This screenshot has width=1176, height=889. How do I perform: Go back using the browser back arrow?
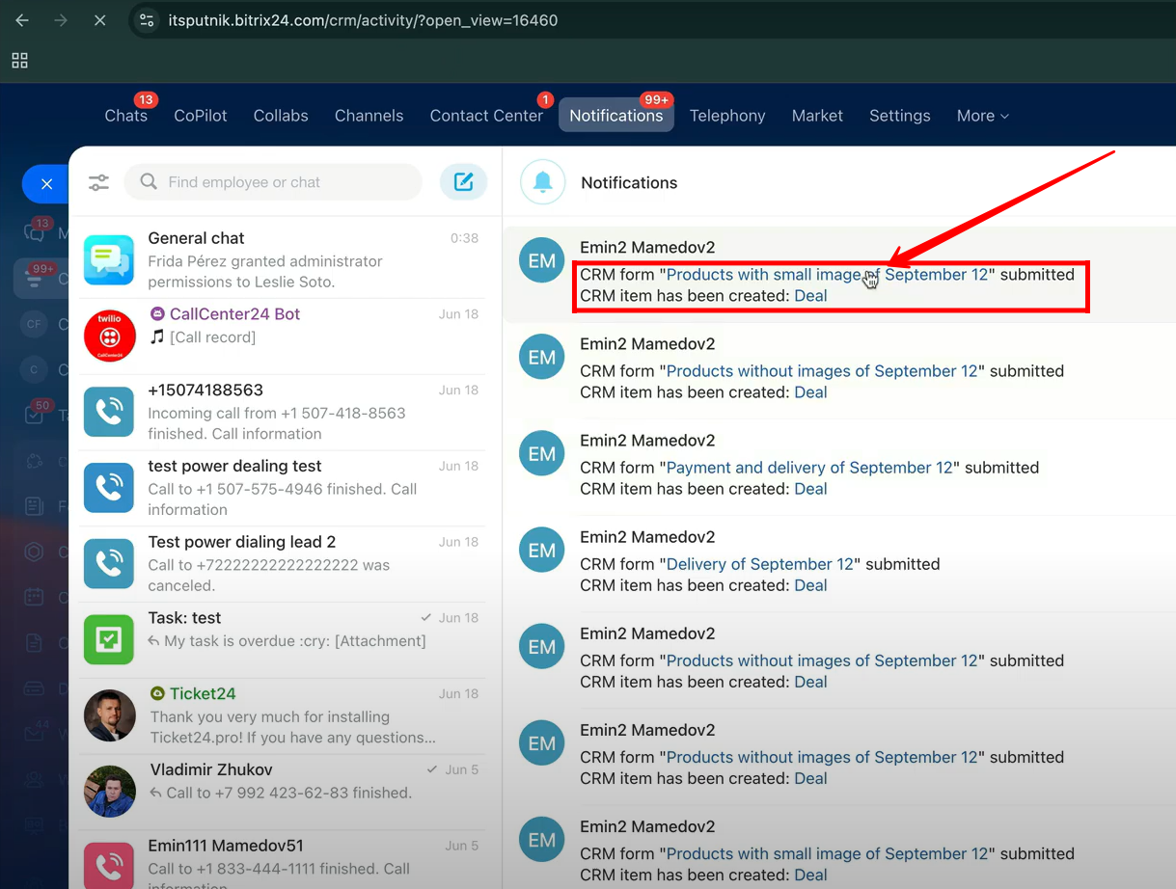22,20
